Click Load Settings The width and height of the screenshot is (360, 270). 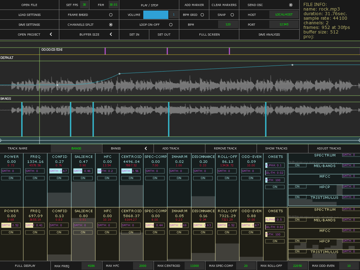(29, 15)
